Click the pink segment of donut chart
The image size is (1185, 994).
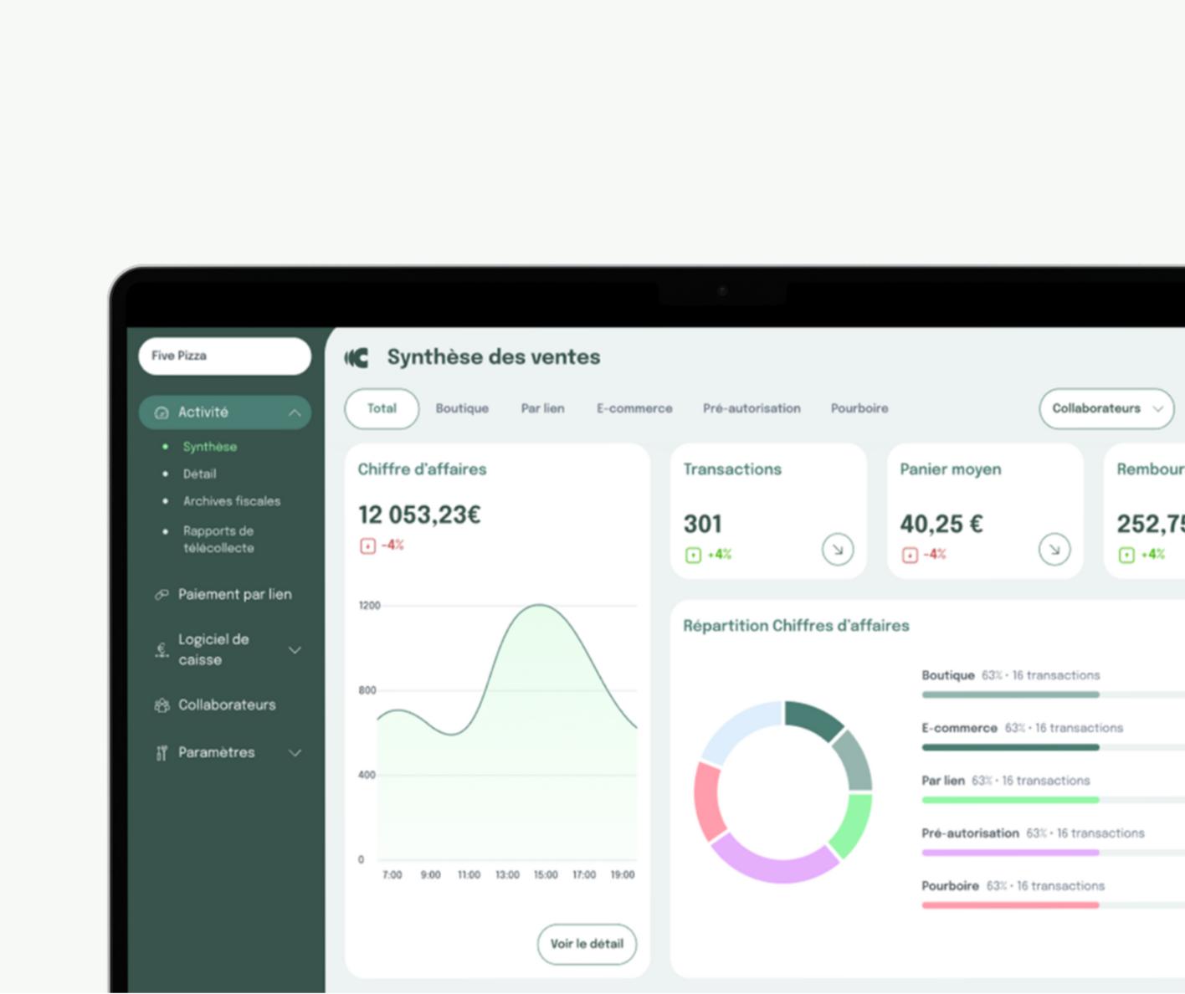pyautogui.click(x=708, y=801)
